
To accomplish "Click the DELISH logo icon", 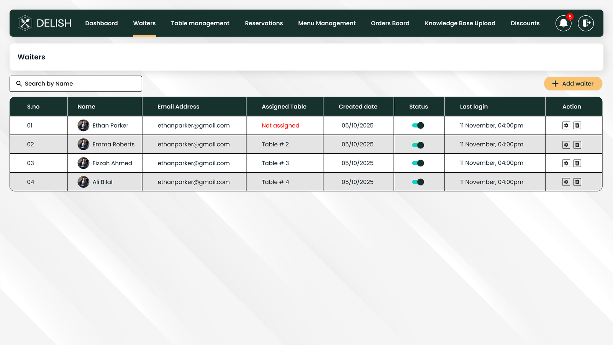I will click(25, 23).
